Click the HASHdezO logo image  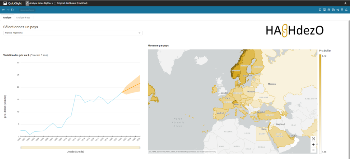coord(295,30)
